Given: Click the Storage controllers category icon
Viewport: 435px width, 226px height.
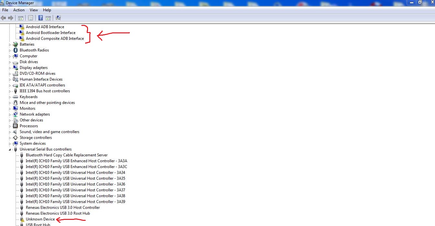Looking at the screenshot, I should pos(15,138).
